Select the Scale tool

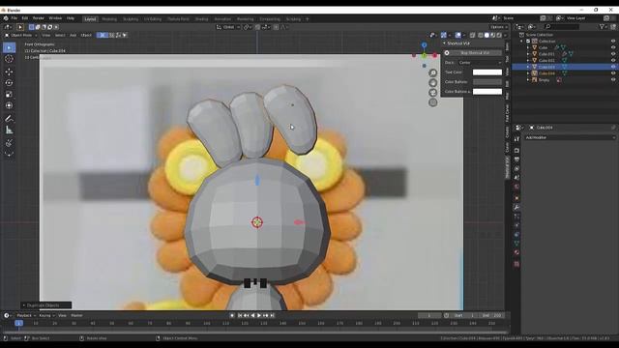pos(9,95)
